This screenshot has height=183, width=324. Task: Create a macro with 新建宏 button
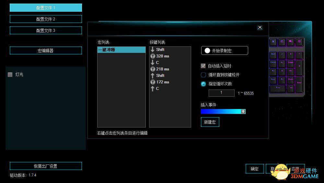pyautogui.click(x=210, y=122)
